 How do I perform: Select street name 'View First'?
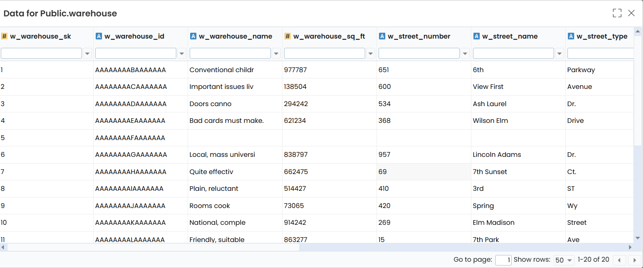[x=518, y=87]
